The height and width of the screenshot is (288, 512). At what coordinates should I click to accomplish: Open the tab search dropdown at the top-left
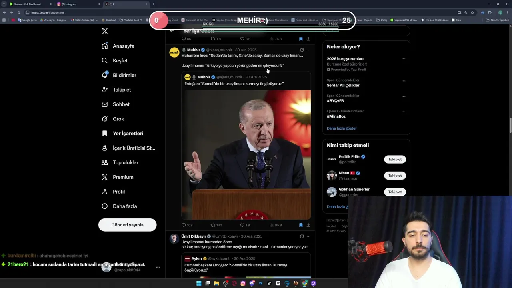(4, 4)
